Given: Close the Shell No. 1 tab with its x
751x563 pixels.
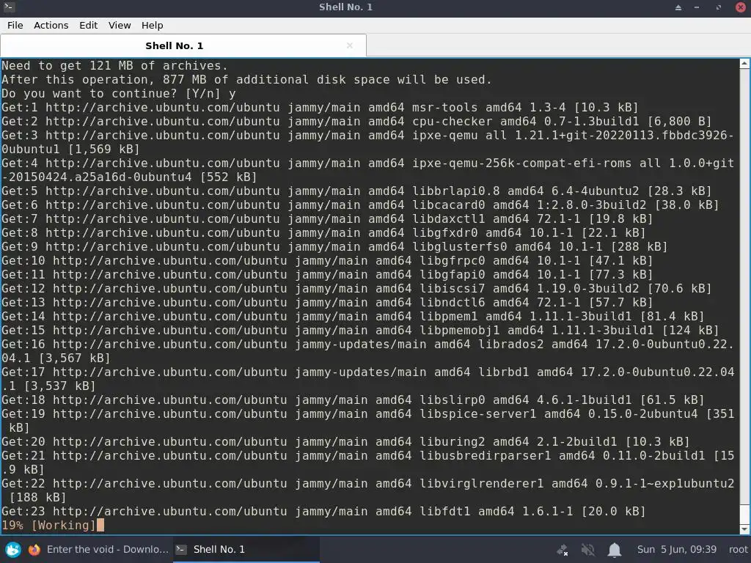Looking at the screenshot, I should click(350, 45).
